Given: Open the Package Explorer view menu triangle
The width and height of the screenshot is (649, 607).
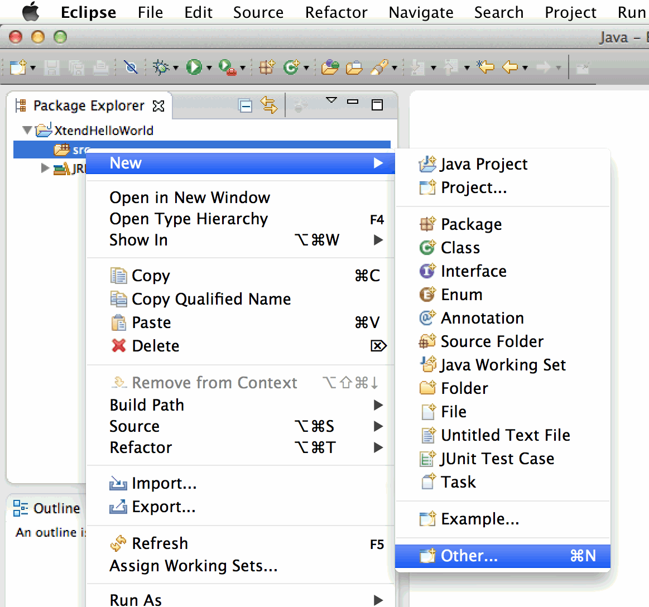Looking at the screenshot, I should pos(331,101).
